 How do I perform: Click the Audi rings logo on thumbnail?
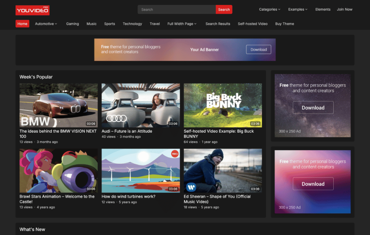pyautogui.click(x=116, y=118)
